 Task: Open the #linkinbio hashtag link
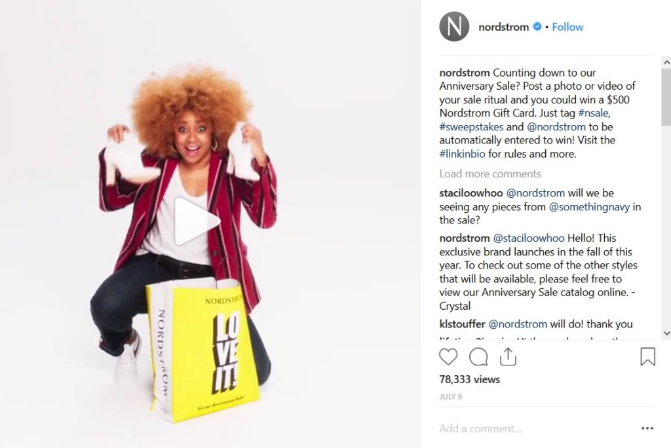point(462,154)
